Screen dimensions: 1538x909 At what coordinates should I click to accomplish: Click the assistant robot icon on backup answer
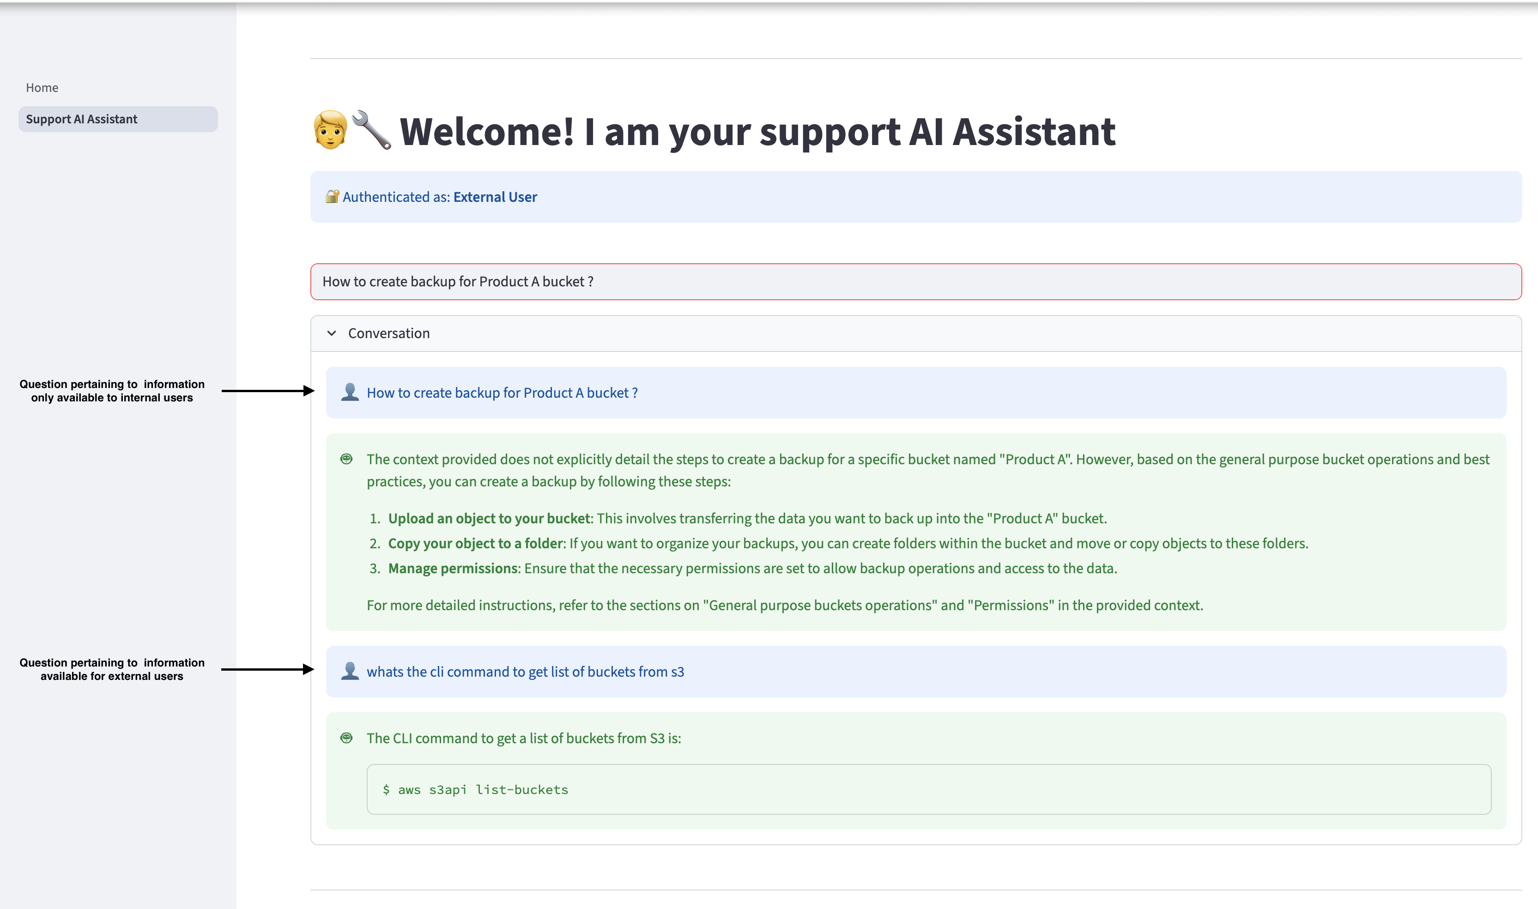click(x=347, y=459)
